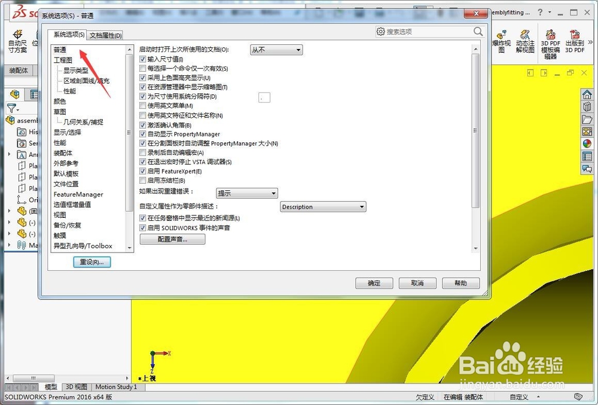Toggle 启用 FeatureXpert checkbox
This screenshot has width=598, height=405.
(143, 171)
